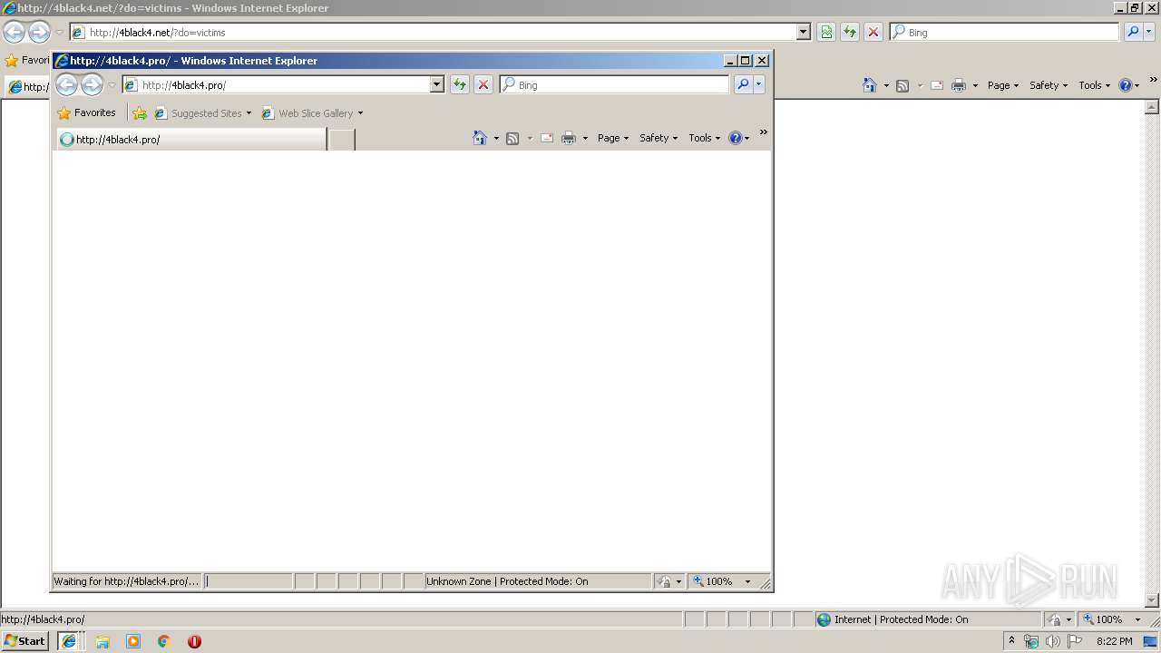
Task: Click Feeds icon in background window
Action: [x=902, y=85]
